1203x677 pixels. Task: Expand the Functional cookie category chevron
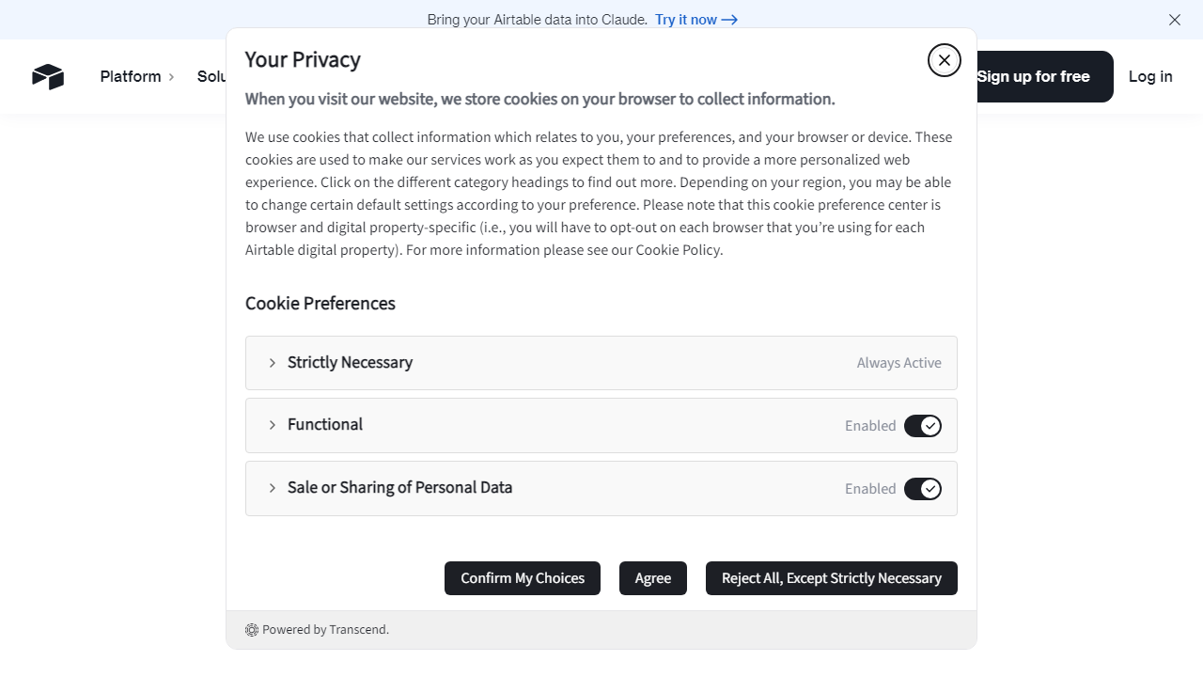coord(273,425)
